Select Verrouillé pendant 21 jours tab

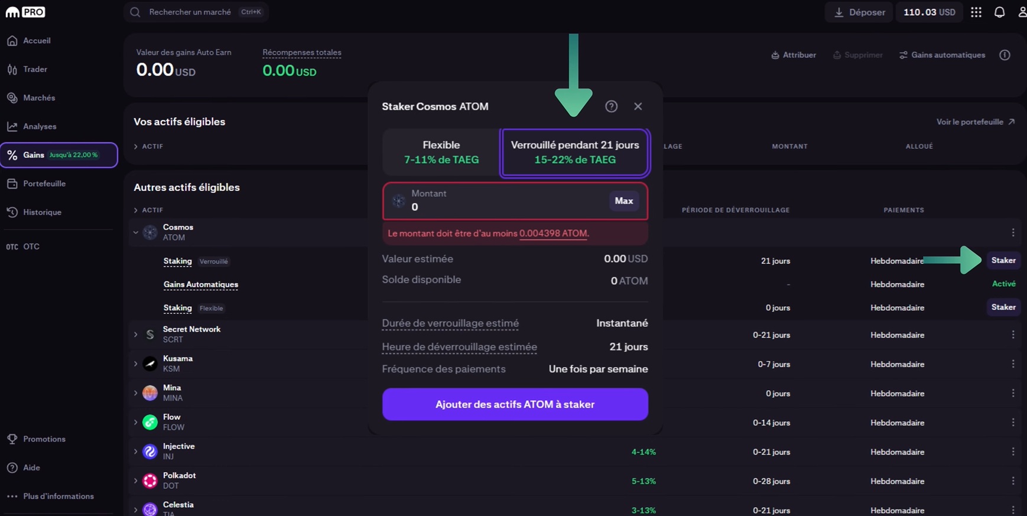[x=574, y=152]
